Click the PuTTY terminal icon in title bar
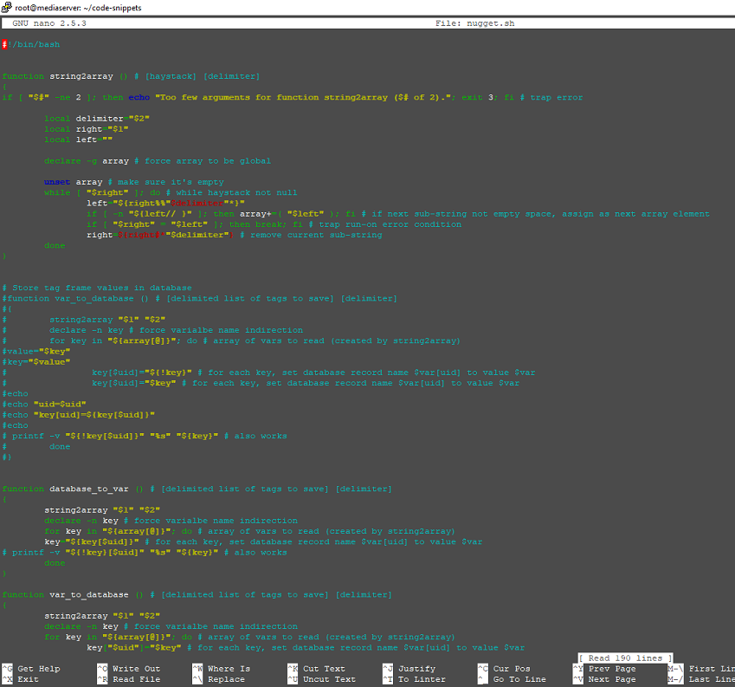This screenshot has height=687, width=735. point(7,7)
